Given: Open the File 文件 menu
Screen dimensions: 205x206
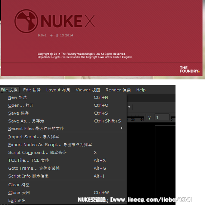Looking at the screenshot, I should (9, 90).
